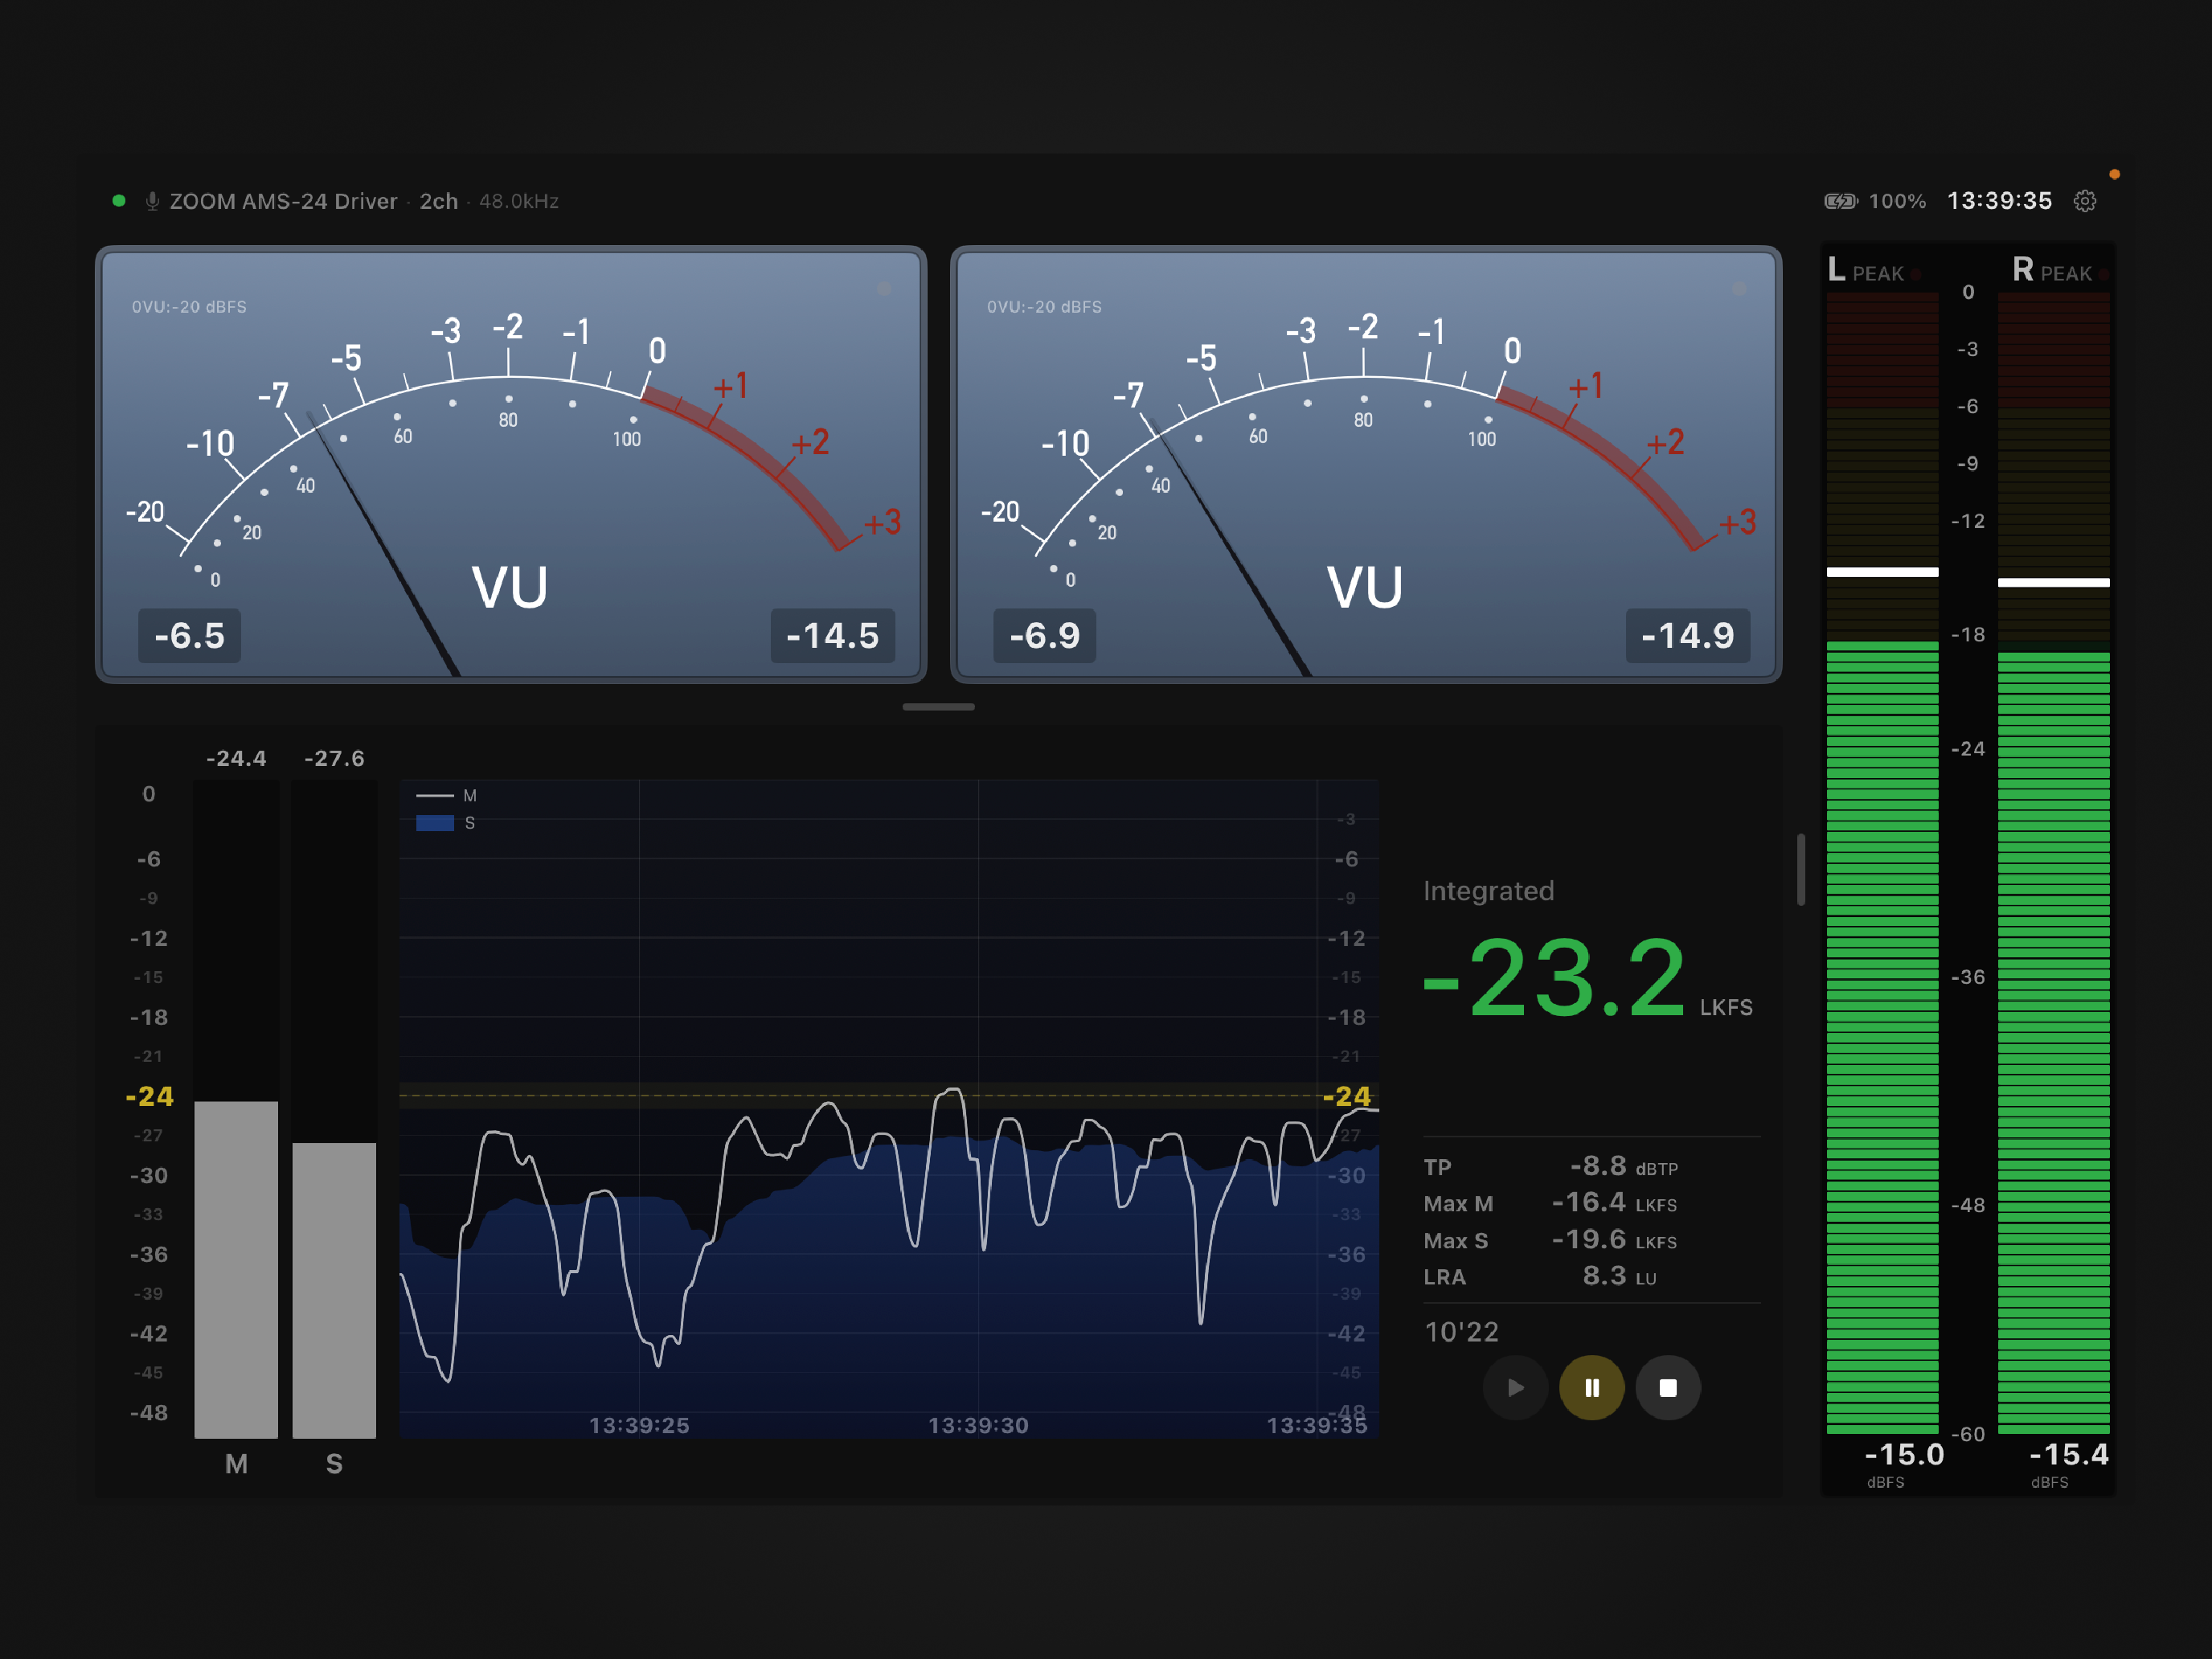Click the Max S -19.6 LKFS value
Viewport: 2212px width, 1659px height.
[1613, 1239]
